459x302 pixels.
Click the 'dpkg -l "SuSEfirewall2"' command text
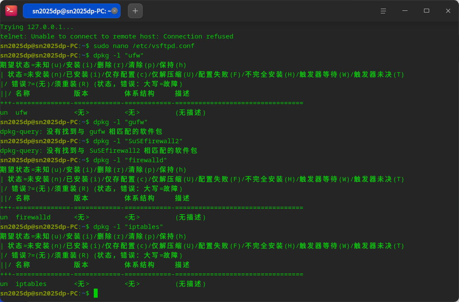(138, 141)
